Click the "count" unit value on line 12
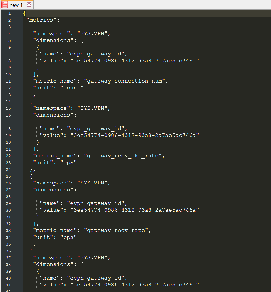This screenshot has width=271, height=292. 72,88
